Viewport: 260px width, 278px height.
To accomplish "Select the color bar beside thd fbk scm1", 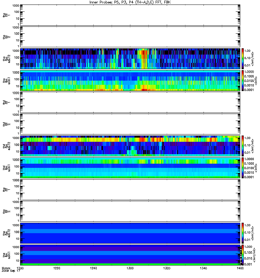I will click(243, 168).
